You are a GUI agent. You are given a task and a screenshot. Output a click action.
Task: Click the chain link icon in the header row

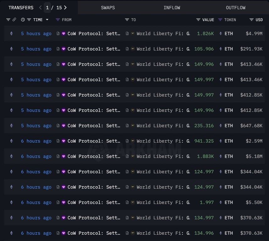15,19
